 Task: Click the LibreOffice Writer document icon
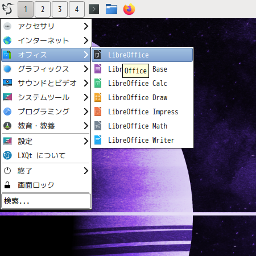pyautogui.click(x=98, y=140)
